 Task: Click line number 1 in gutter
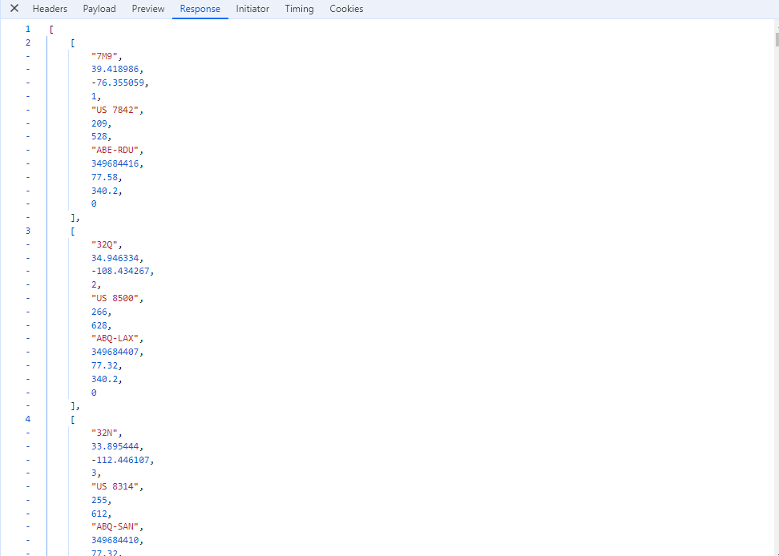pyautogui.click(x=27, y=29)
